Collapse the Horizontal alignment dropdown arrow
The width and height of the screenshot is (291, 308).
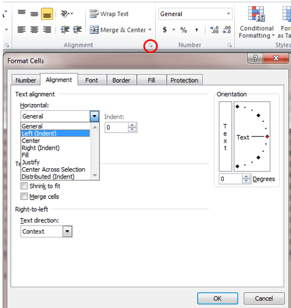point(95,116)
